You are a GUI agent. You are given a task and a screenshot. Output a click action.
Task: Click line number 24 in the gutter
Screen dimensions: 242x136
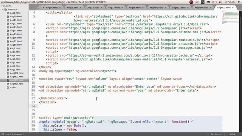coord(33,106)
